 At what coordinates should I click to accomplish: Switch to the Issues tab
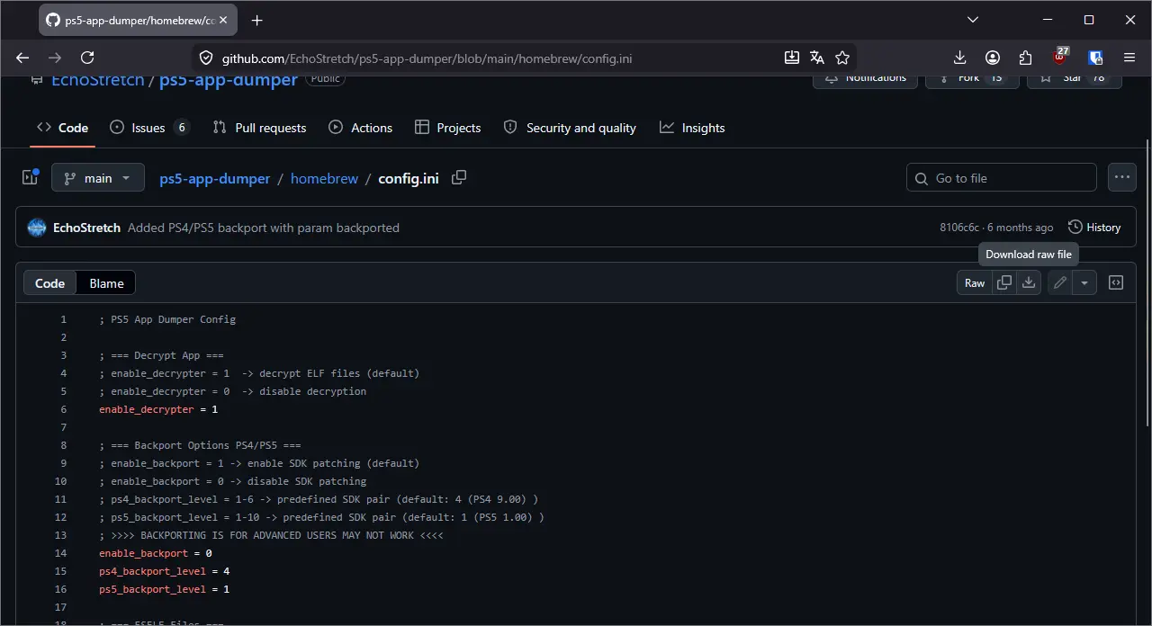coord(149,128)
